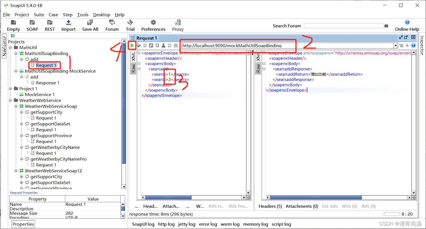Click the Properties button
The image size is (426, 229).
(x=23, y=224)
